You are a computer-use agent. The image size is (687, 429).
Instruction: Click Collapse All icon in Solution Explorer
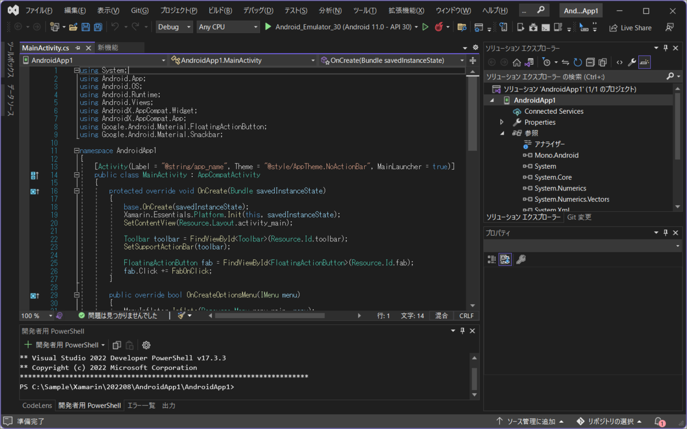point(589,62)
